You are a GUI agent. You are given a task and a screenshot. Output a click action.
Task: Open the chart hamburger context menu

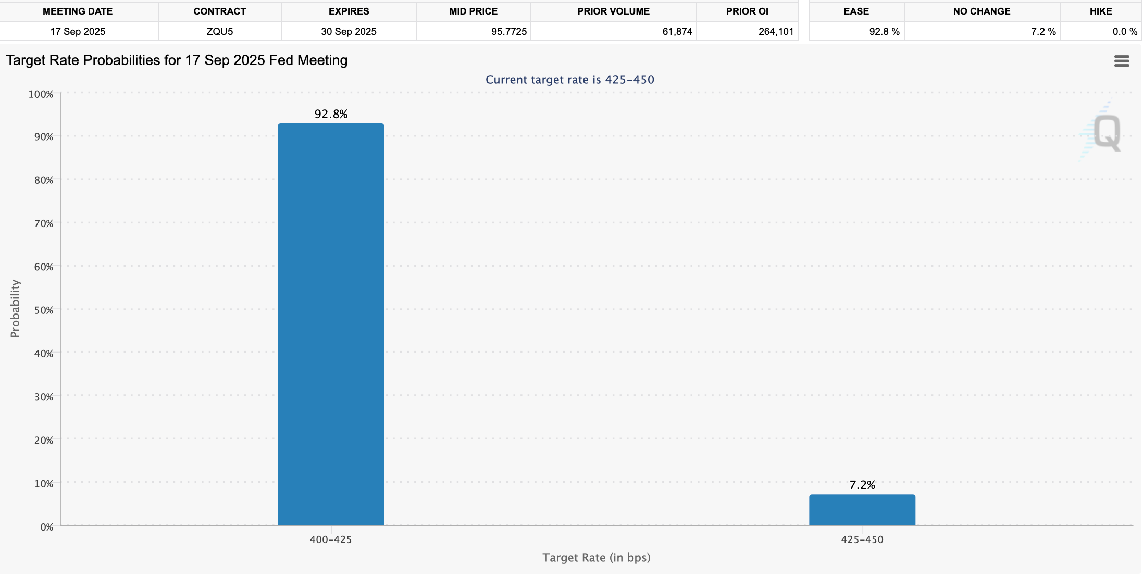coord(1121,61)
